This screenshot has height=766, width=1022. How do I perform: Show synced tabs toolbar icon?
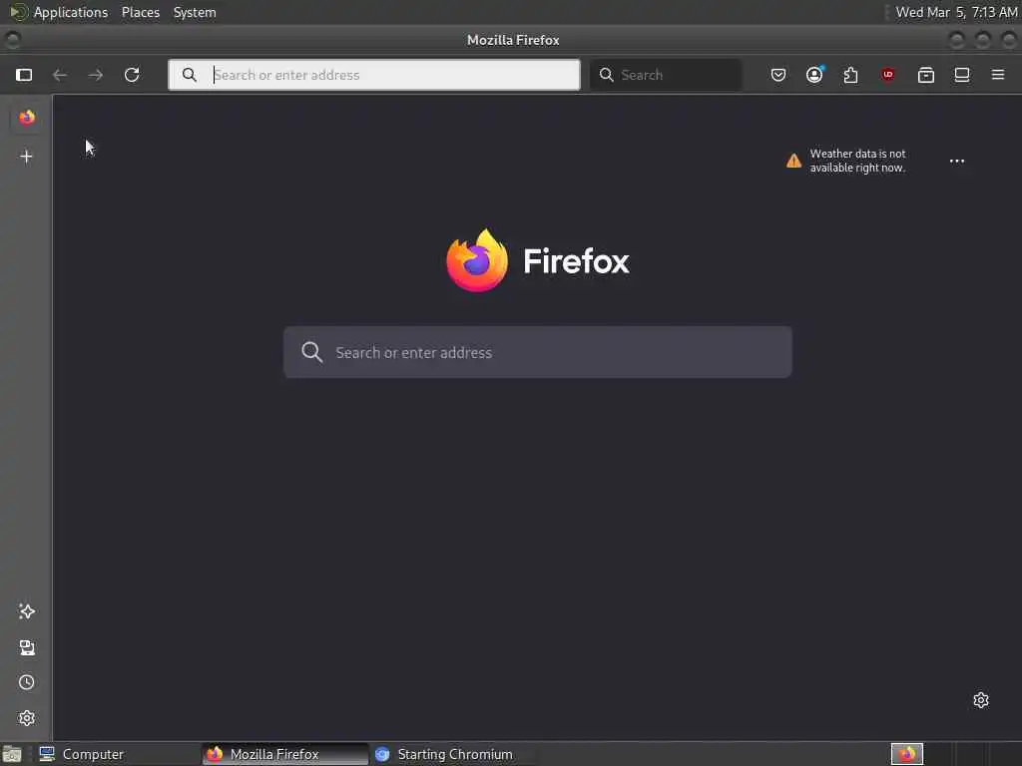(962, 75)
